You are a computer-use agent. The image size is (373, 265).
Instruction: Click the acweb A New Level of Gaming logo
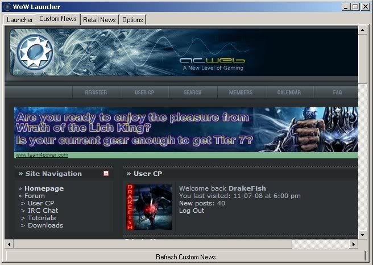pyautogui.click(x=213, y=64)
